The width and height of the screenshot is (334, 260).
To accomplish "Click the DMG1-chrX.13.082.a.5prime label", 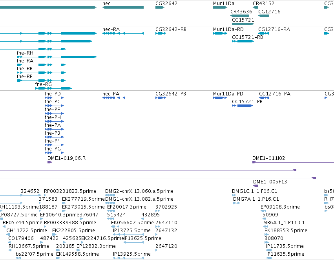I will point(139,199).
